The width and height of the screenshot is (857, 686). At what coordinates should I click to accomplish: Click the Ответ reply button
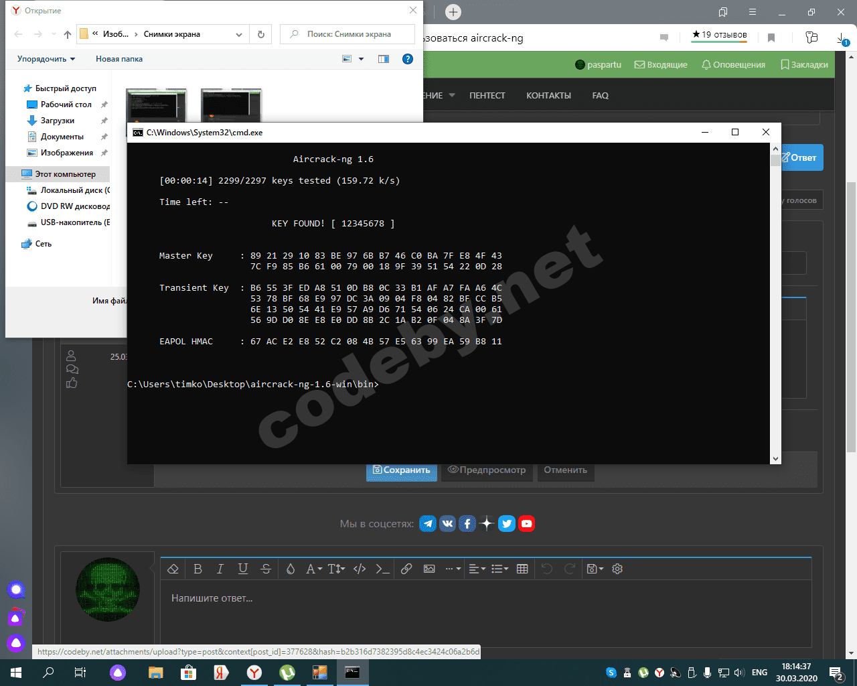[802, 158]
